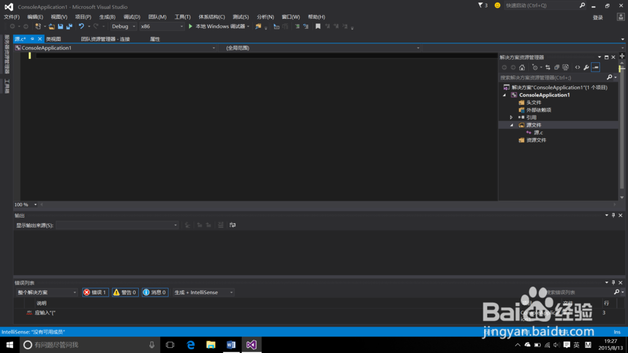628x353 pixels.
Task: Click the Undo arrow in the toolbar
Action: coord(81,26)
